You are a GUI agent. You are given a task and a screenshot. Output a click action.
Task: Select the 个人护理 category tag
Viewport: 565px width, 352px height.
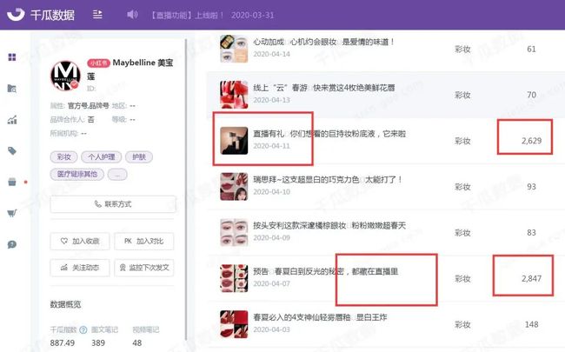102,157
